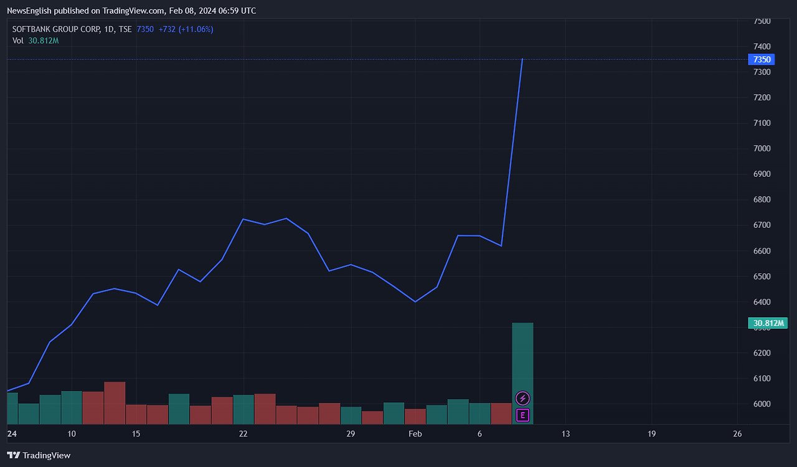Click the 6700 price axis label
797x467 pixels.
(x=762, y=225)
